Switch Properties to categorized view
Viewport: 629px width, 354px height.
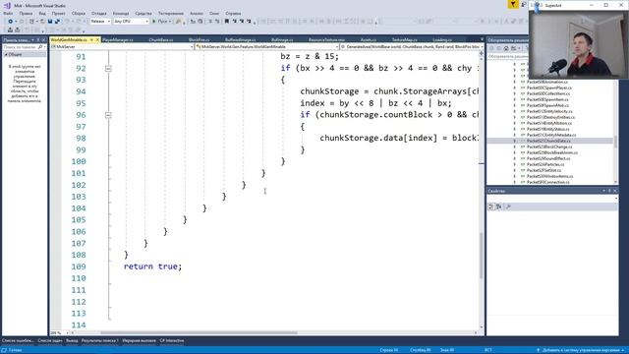(x=491, y=206)
